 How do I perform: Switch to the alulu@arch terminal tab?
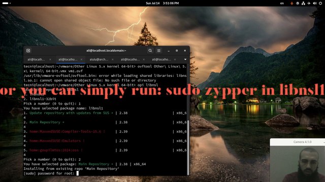click(99, 60)
